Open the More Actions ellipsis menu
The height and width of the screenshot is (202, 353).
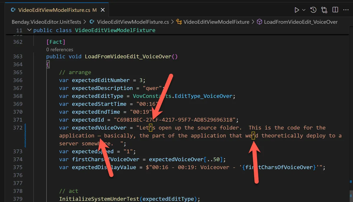pos(346,10)
